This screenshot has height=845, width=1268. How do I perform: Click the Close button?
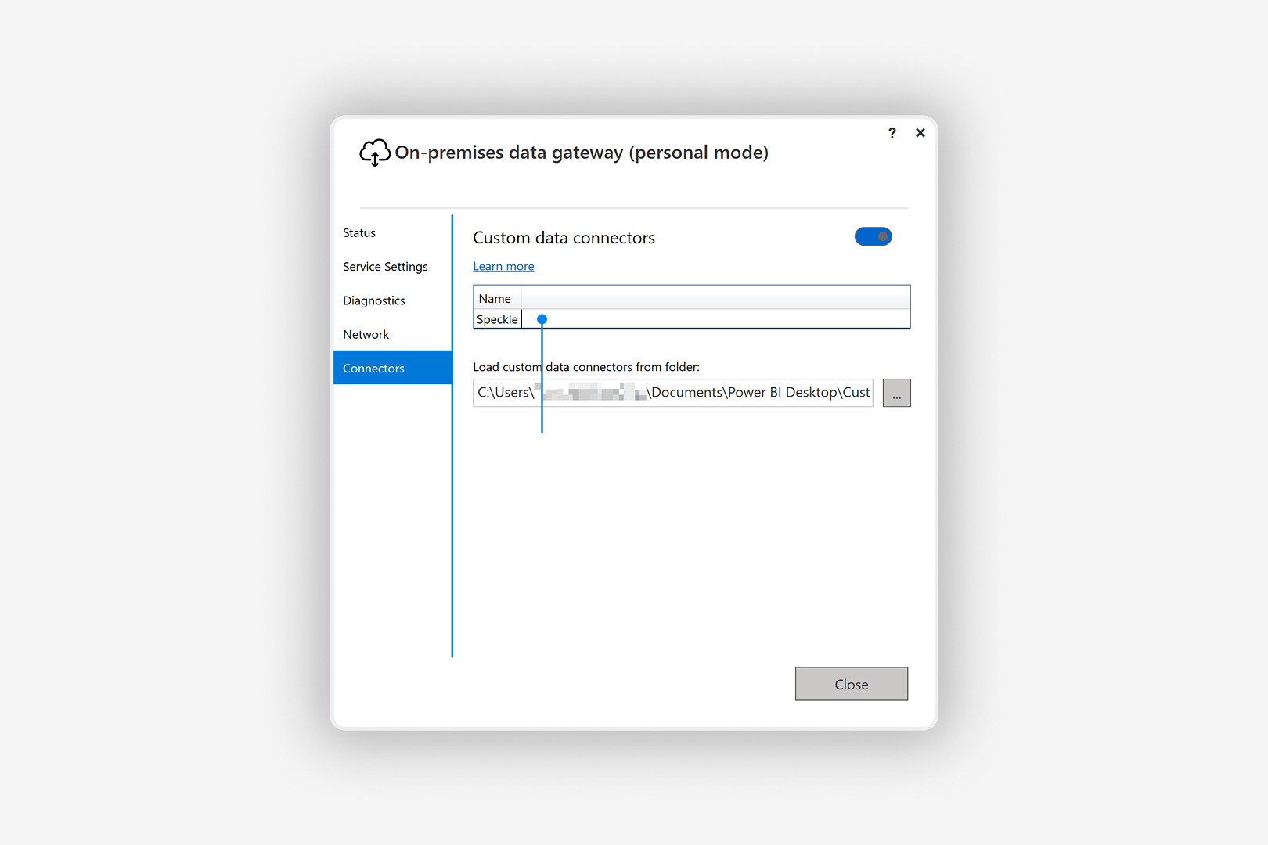[852, 684]
